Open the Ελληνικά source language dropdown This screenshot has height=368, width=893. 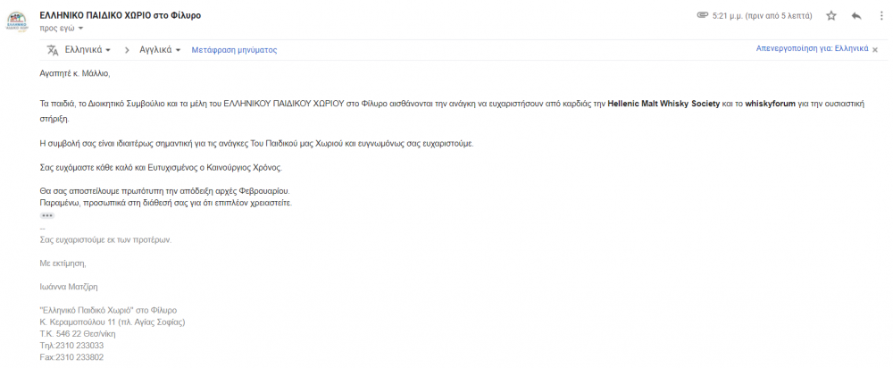(88, 50)
